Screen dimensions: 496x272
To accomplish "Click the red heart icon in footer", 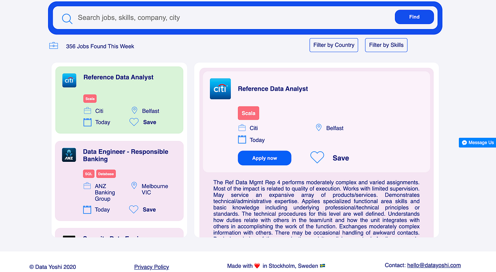I will point(257,266).
